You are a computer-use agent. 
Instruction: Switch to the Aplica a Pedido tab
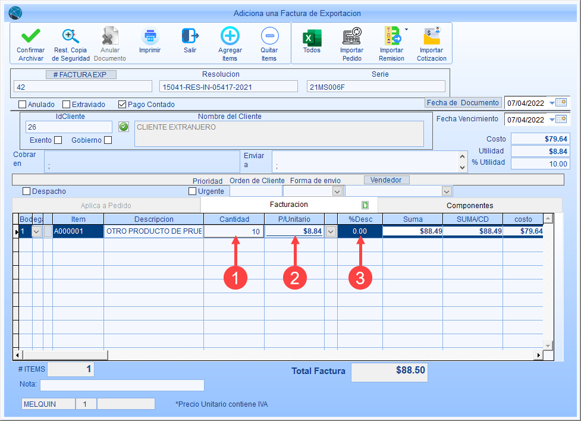pyautogui.click(x=106, y=205)
